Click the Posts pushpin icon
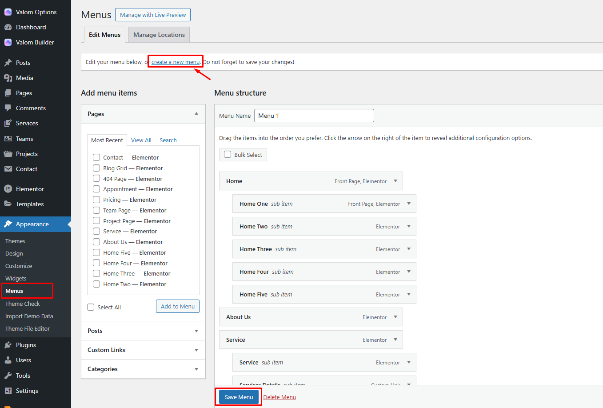This screenshot has height=408, width=603. [x=8, y=63]
